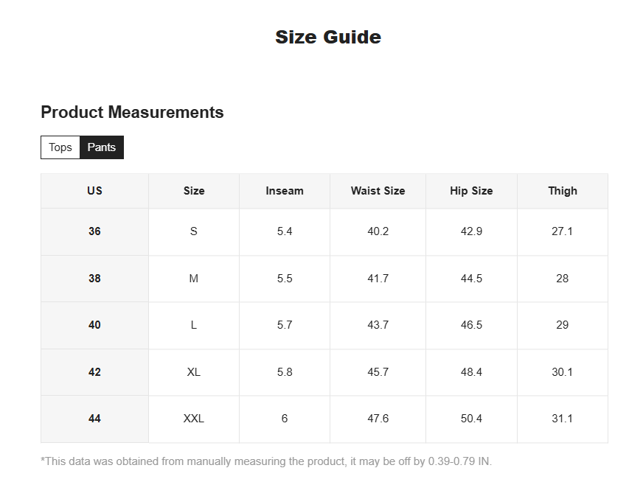The width and height of the screenshot is (629, 496).
Task: Click inseam value 5.8
Action: [x=285, y=372]
